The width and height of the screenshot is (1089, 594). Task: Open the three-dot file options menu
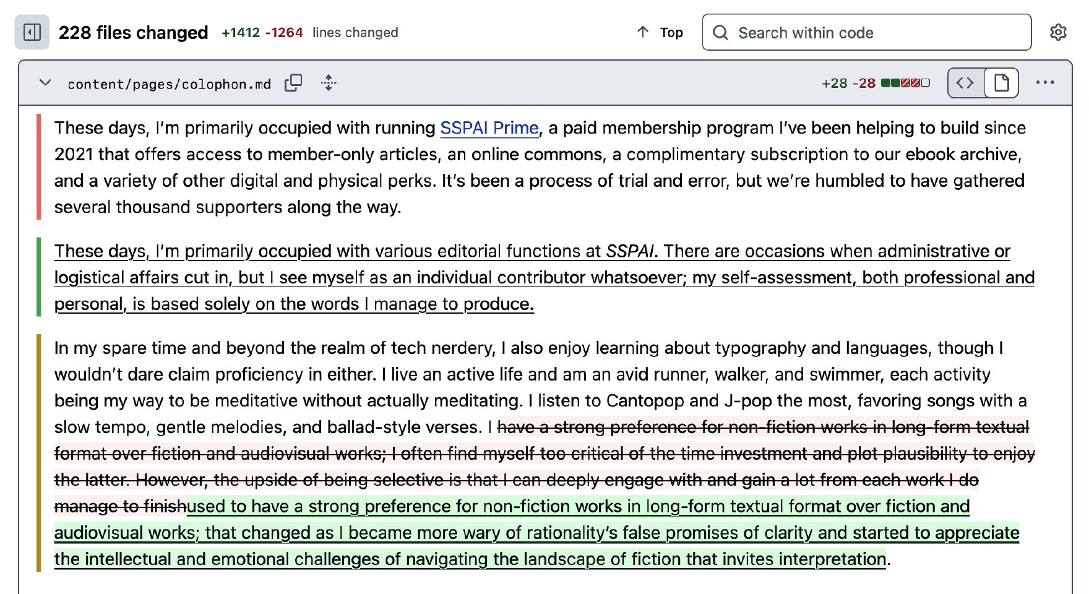click(1044, 83)
